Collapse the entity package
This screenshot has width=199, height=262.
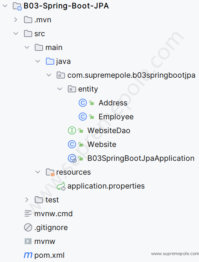(60, 89)
